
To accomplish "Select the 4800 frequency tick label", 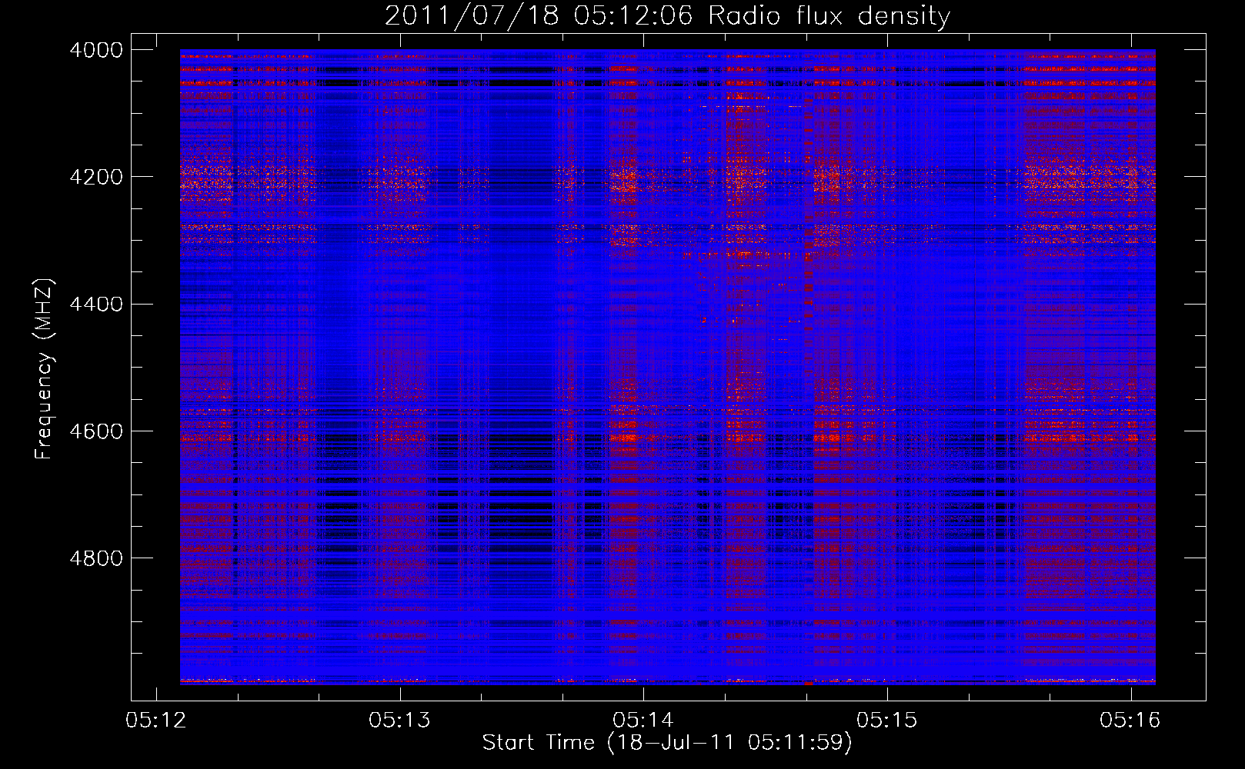I will click(x=96, y=558).
